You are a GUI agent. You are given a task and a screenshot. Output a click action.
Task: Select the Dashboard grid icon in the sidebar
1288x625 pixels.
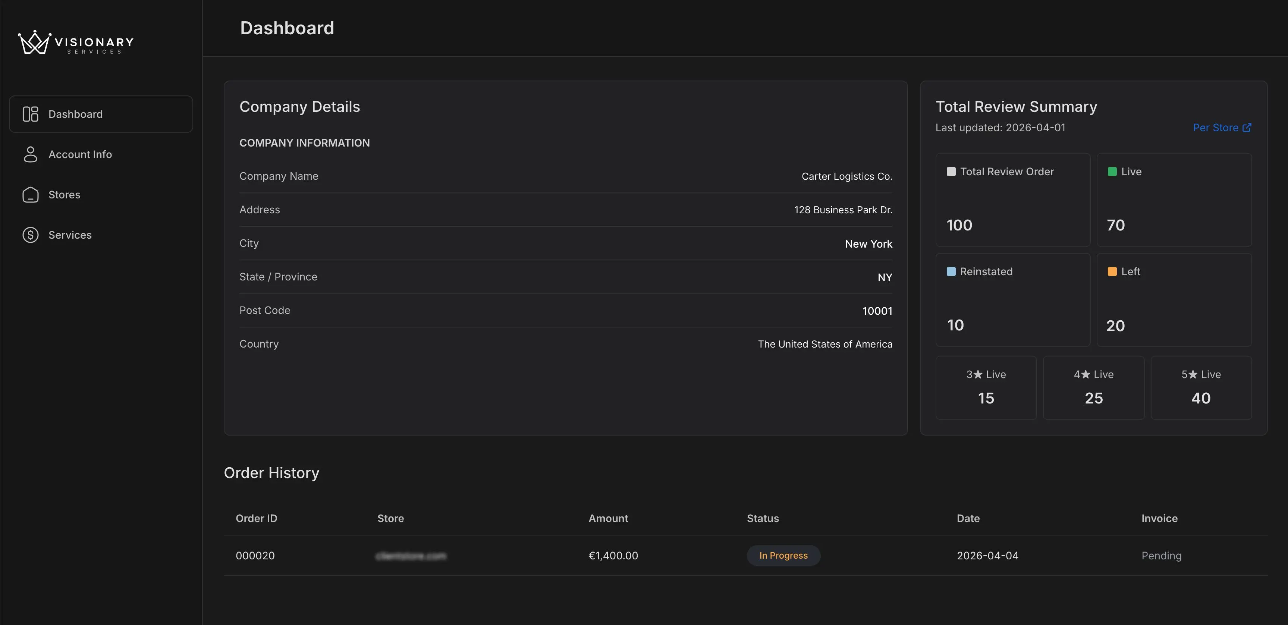coord(31,114)
